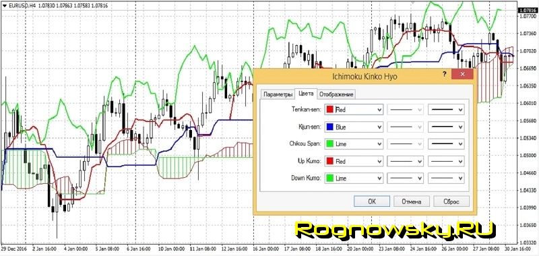Click the 1.03320 price axis label
Viewport: 539px width, 256px height.
click(528, 243)
